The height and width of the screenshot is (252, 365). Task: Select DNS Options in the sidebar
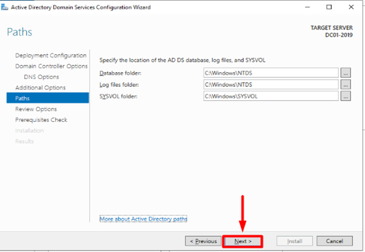pos(41,77)
